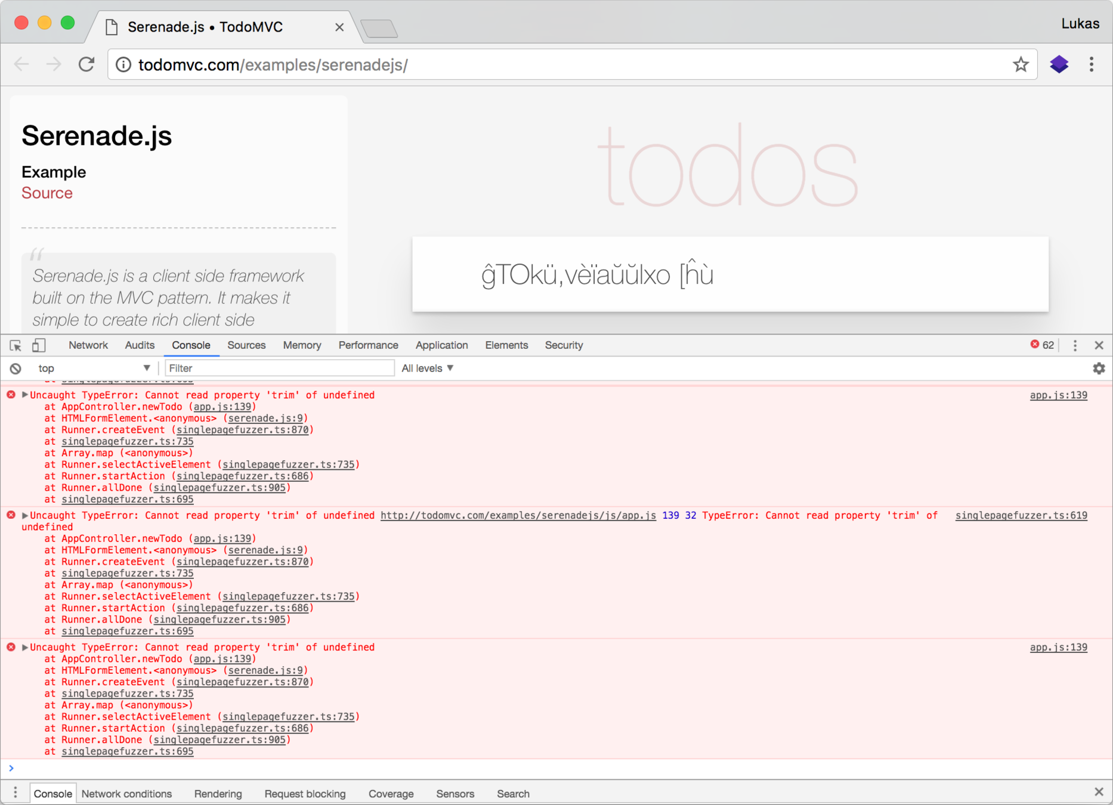Open a new browser tab

379,28
